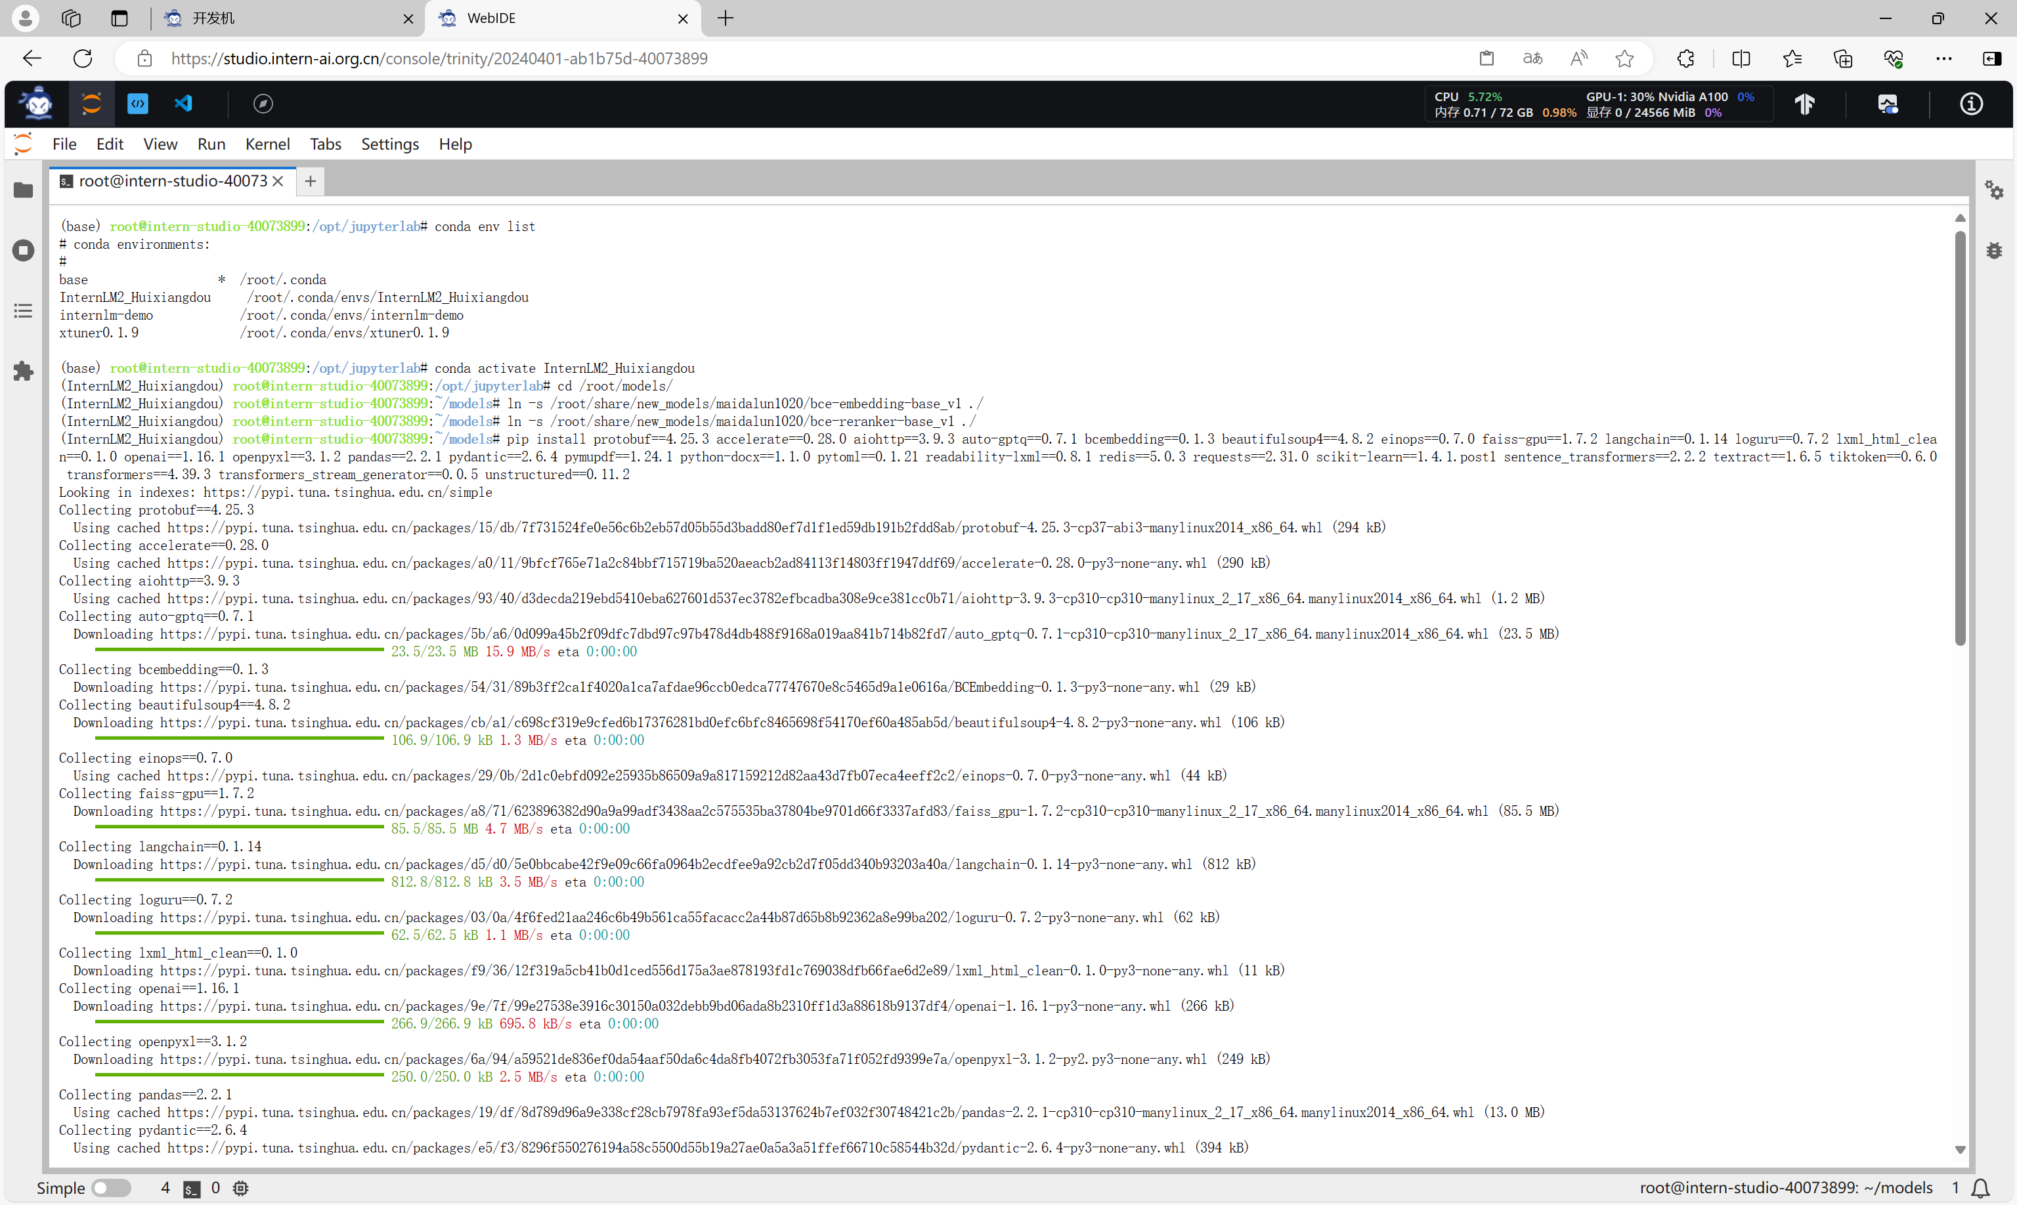
Task: Click the status bar path root@intern-studio-40073899: ~/models
Action: [x=1785, y=1188]
